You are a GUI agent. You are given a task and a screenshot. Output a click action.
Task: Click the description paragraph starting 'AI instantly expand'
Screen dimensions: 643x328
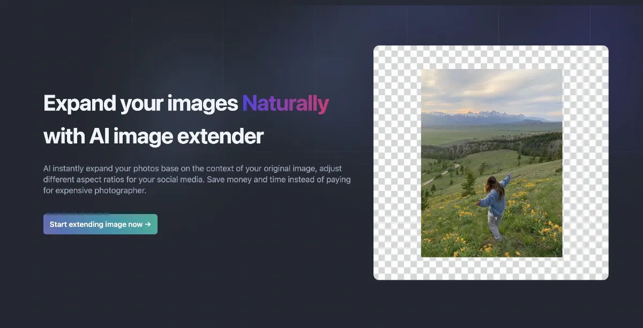(197, 179)
